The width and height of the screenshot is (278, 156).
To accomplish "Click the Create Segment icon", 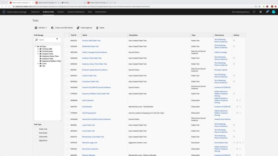I will click(78, 28).
